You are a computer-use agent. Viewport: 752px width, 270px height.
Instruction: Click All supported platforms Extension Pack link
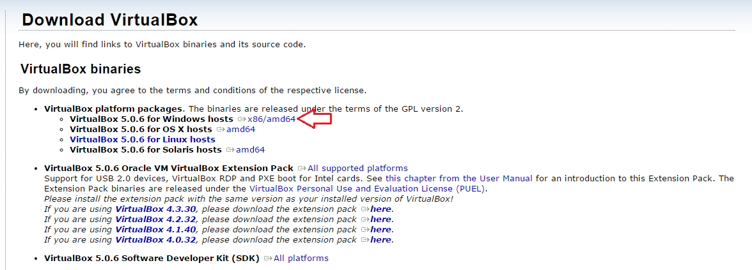click(x=358, y=168)
